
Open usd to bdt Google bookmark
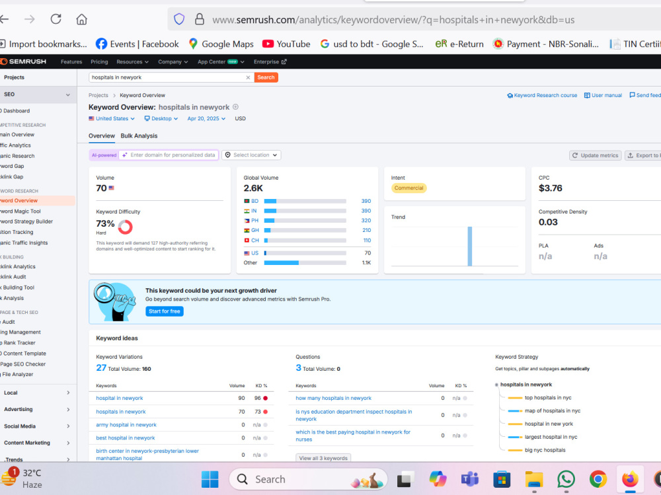pos(371,44)
